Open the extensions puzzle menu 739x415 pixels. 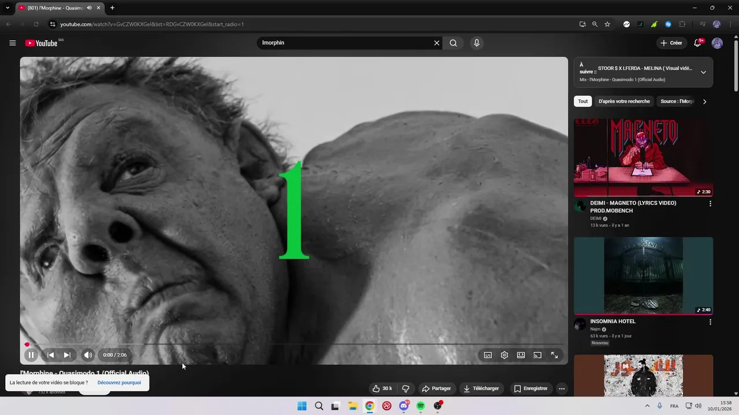click(x=682, y=24)
